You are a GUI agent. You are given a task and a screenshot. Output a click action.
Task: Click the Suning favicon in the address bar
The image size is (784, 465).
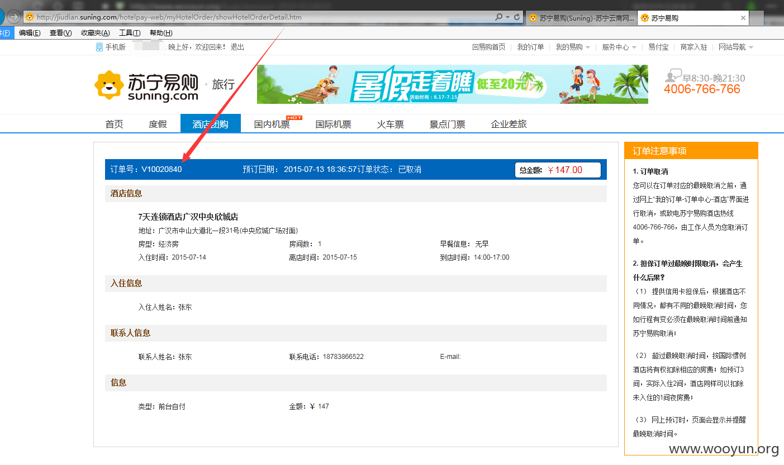30,17
